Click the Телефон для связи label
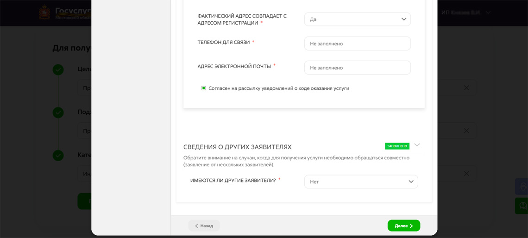This screenshot has width=528, height=238. 224,43
